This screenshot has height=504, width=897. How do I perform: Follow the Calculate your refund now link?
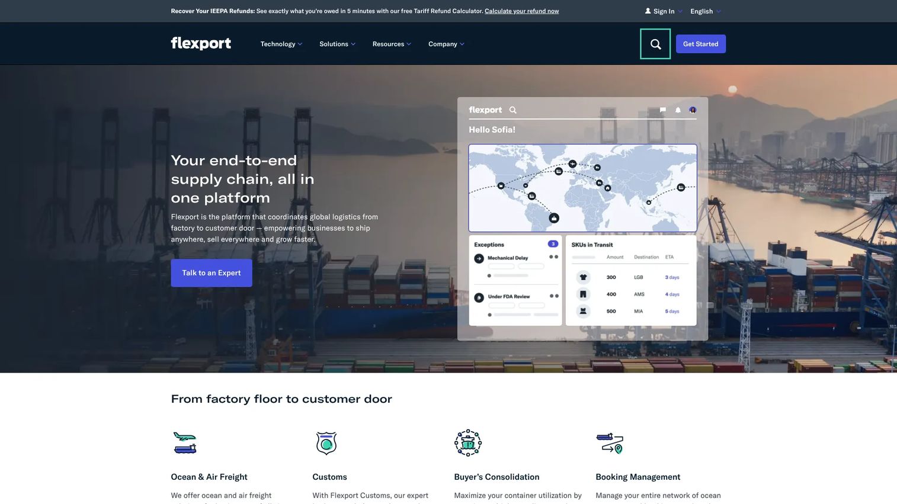coord(522,11)
